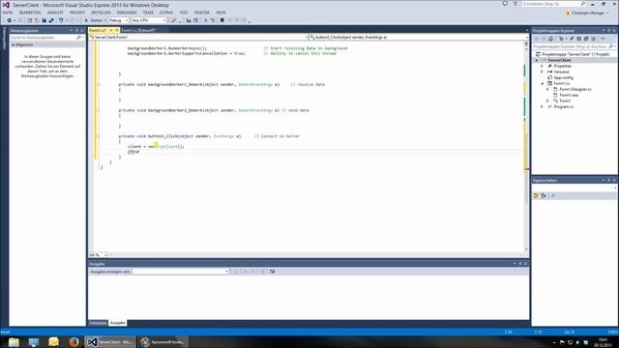Click the alphabetical sort icon in Eigenschaften

544,195
